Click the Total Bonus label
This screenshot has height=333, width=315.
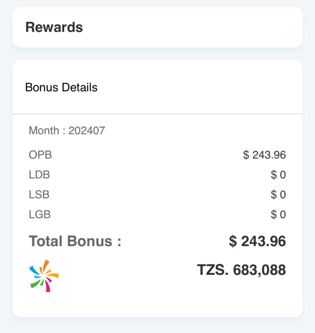75,241
